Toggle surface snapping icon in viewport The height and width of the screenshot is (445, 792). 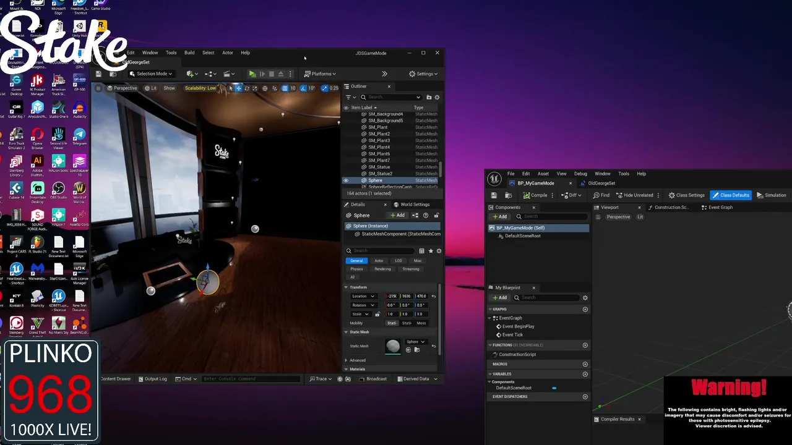pyautogui.click(x=274, y=88)
